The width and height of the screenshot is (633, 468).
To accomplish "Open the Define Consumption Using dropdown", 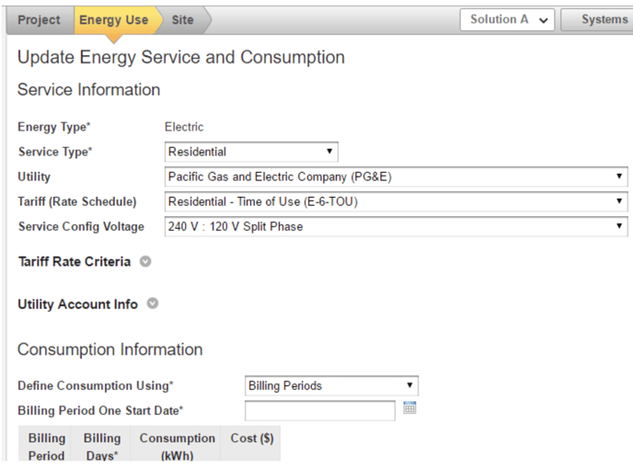I will click(x=332, y=386).
